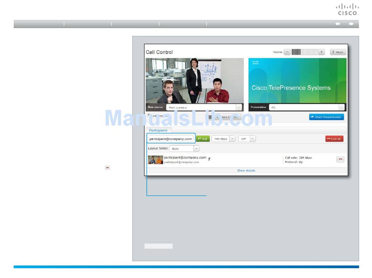
Task: Open the 768 kbps call rate dropdown
Action: click(x=223, y=139)
